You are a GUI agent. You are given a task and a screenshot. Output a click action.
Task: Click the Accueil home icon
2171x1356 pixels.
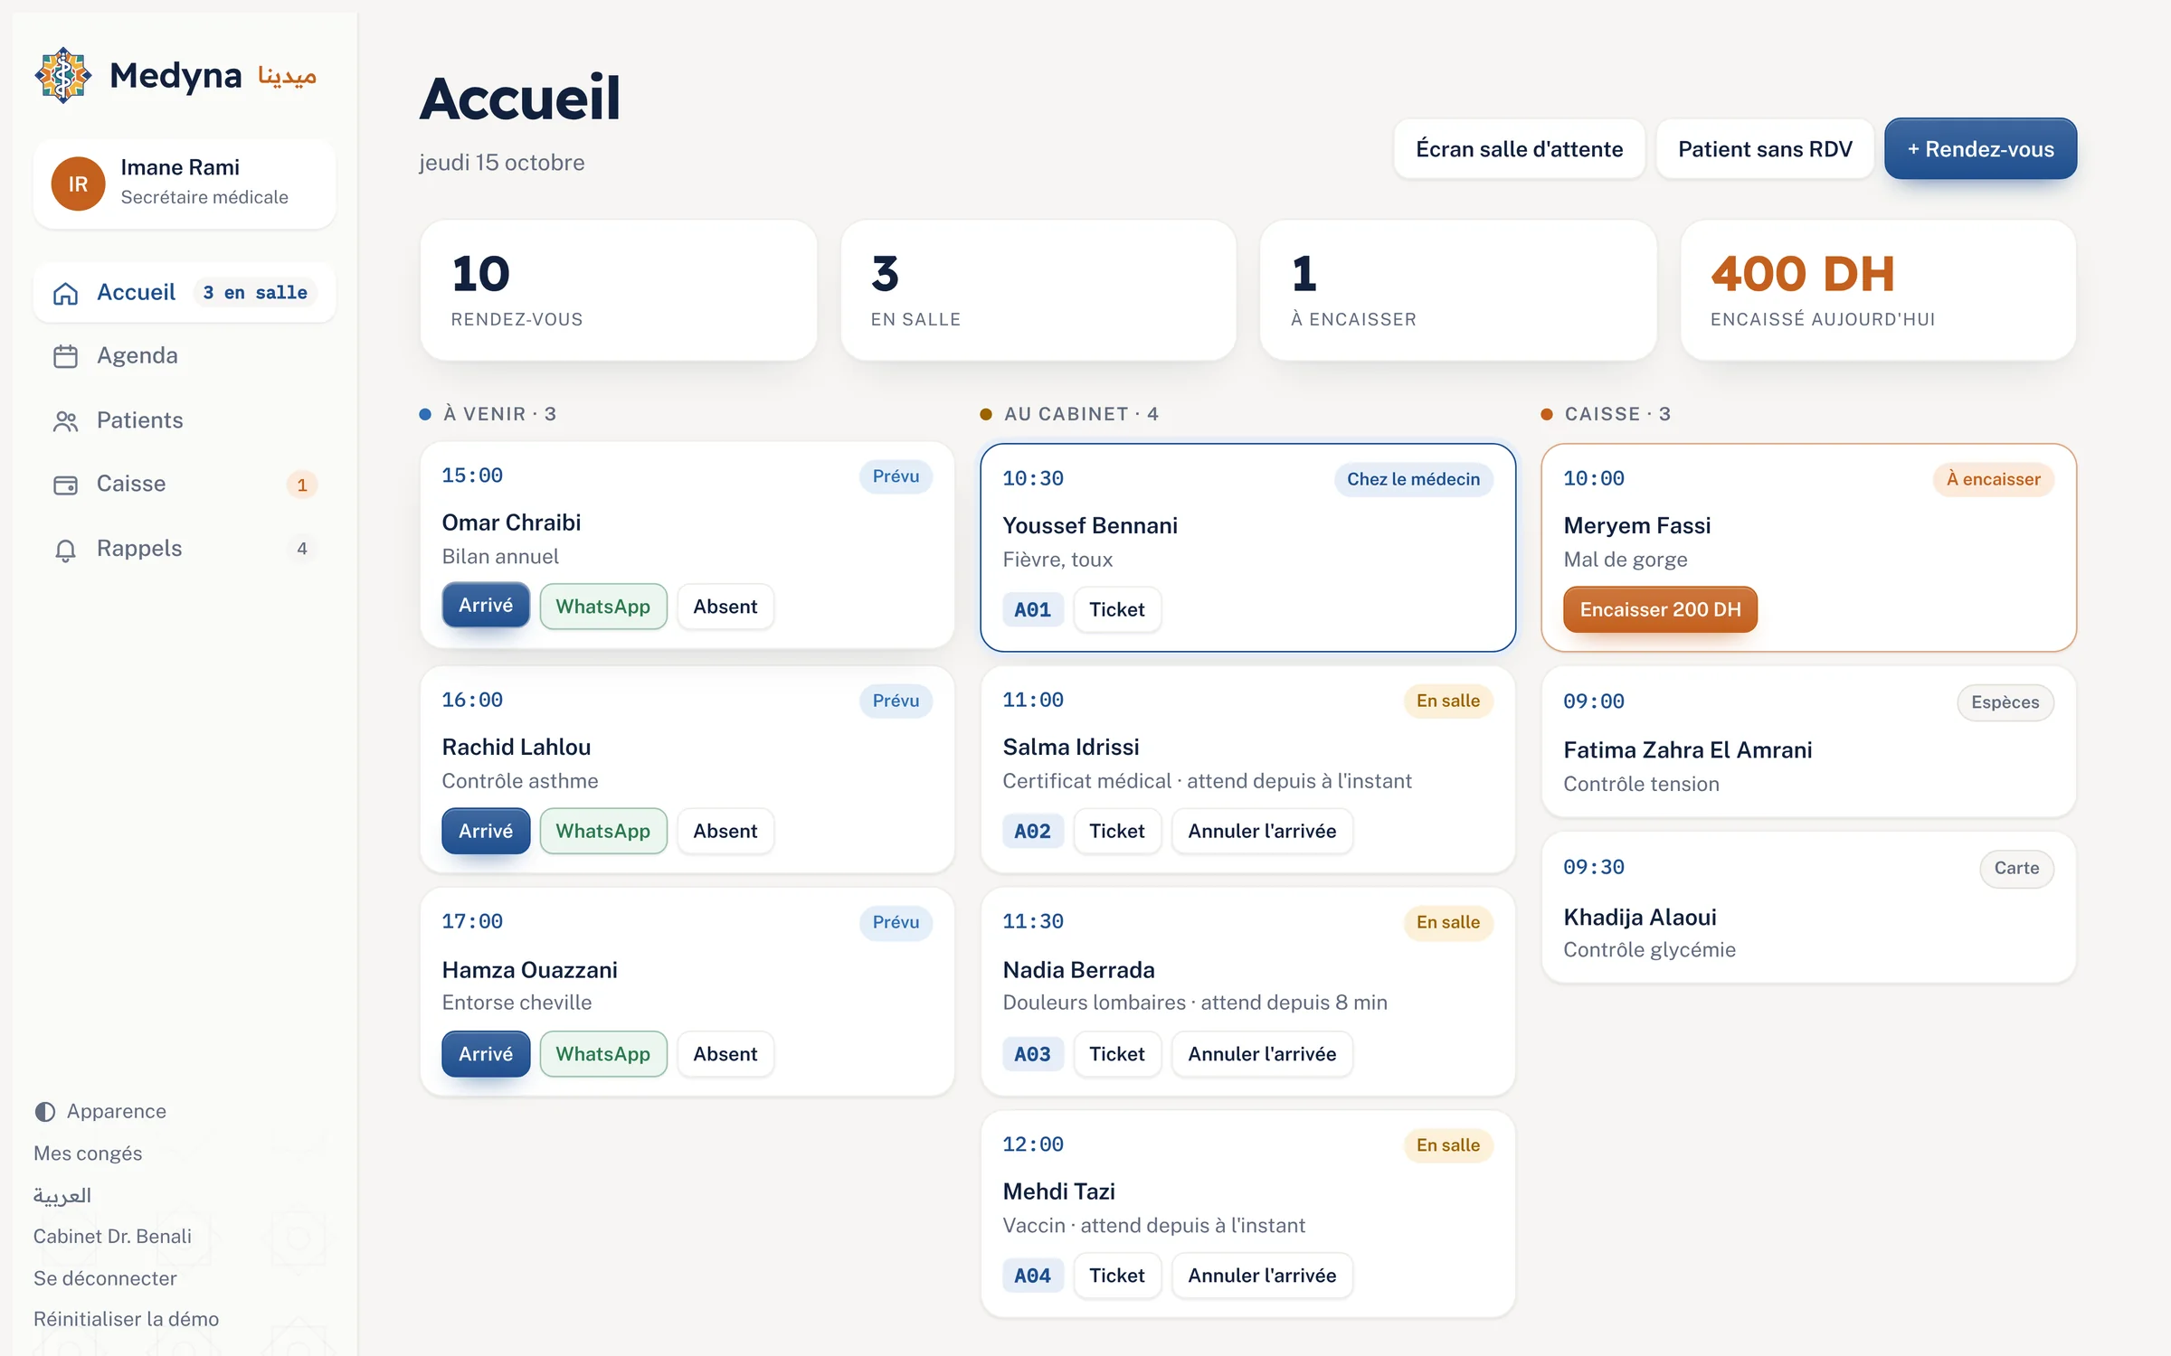pyautogui.click(x=65, y=293)
